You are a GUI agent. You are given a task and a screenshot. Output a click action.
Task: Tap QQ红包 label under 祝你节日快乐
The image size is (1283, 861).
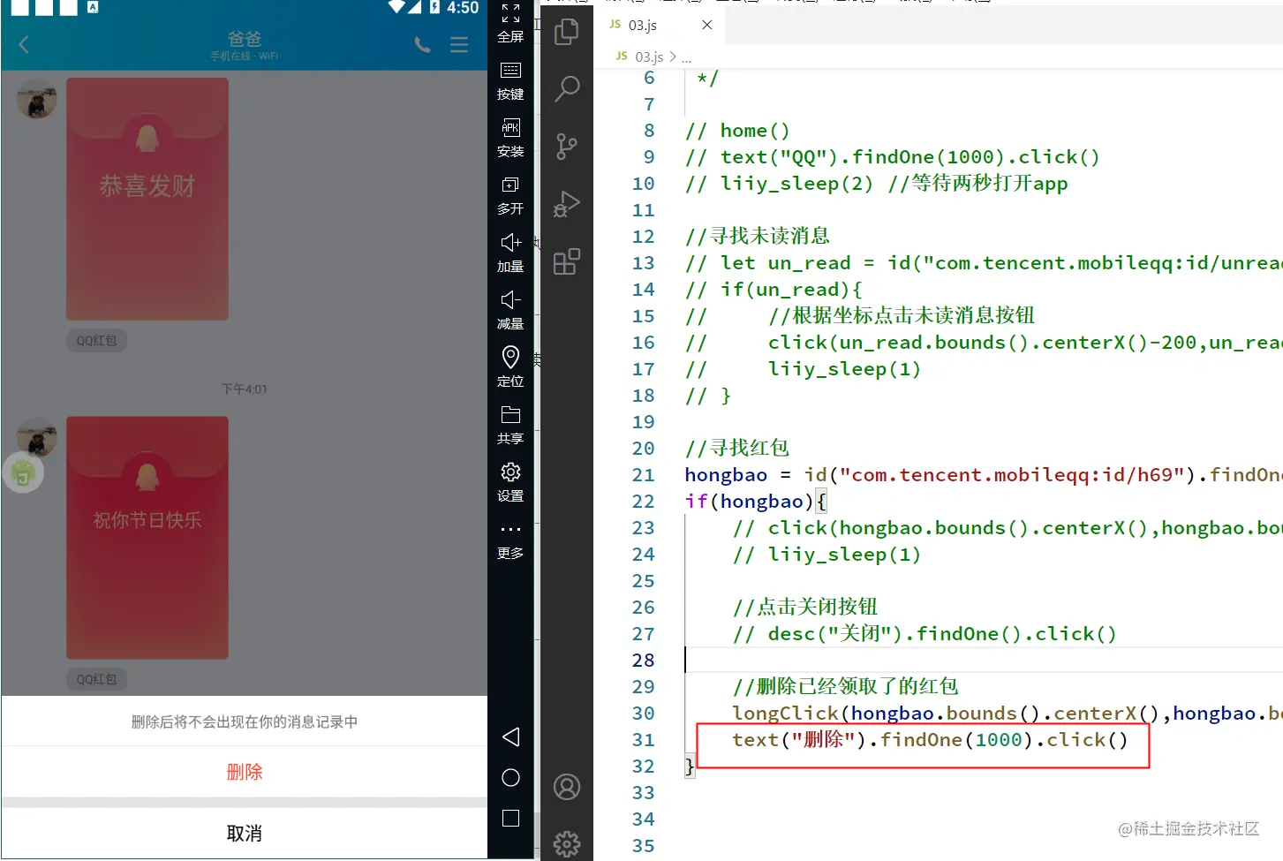point(96,679)
